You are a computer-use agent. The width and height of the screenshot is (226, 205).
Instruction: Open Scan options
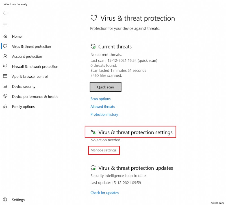[x=100, y=99]
